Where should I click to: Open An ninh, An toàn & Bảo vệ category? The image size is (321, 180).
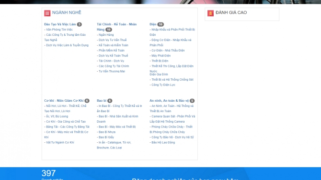click(x=169, y=101)
